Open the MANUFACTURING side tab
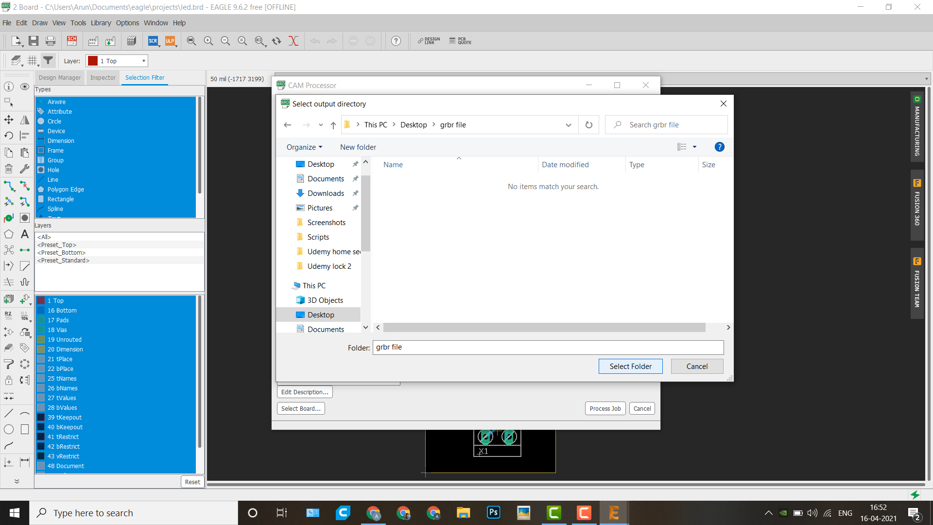This screenshot has width=933, height=525. (917, 126)
